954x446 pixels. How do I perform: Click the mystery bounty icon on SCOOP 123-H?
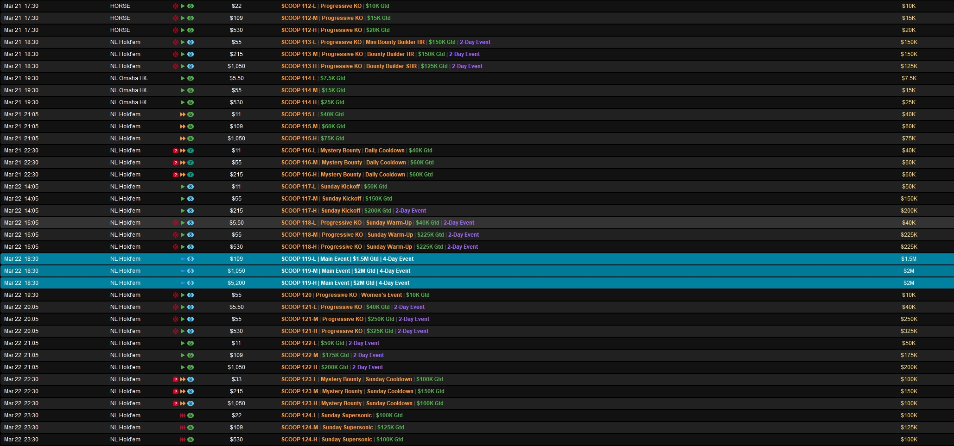[176, 403]
